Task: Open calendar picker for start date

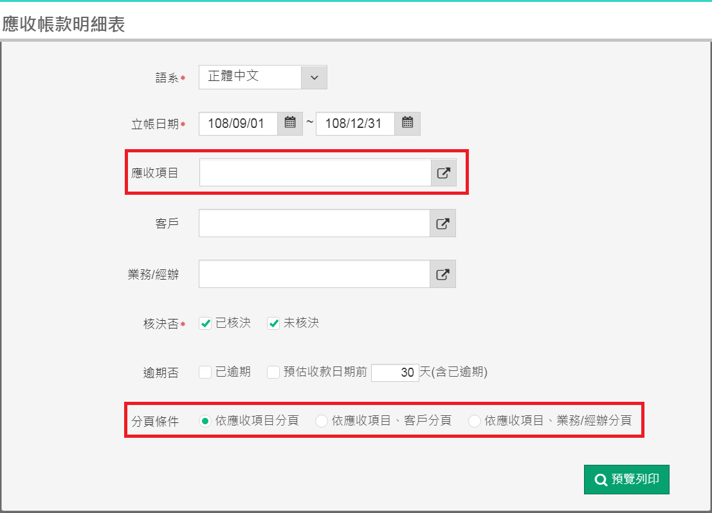Action: coord(290,123)
